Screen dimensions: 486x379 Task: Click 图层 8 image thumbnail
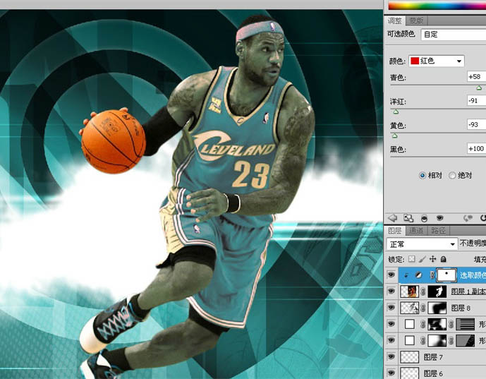coord(409,308)
